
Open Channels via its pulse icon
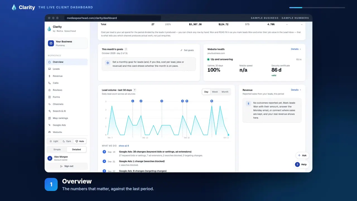point(50,104)
